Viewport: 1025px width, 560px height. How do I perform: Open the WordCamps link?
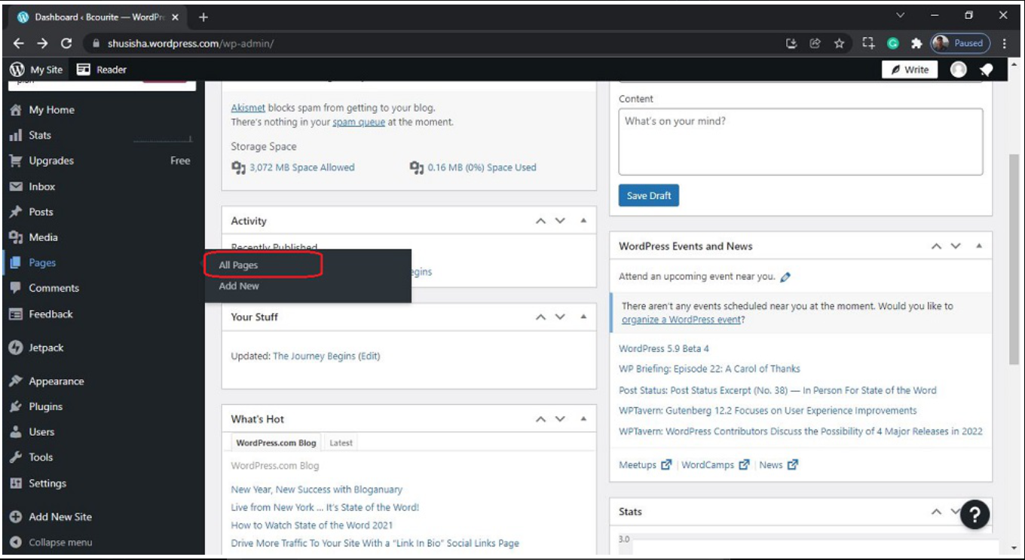coord(708,465)
